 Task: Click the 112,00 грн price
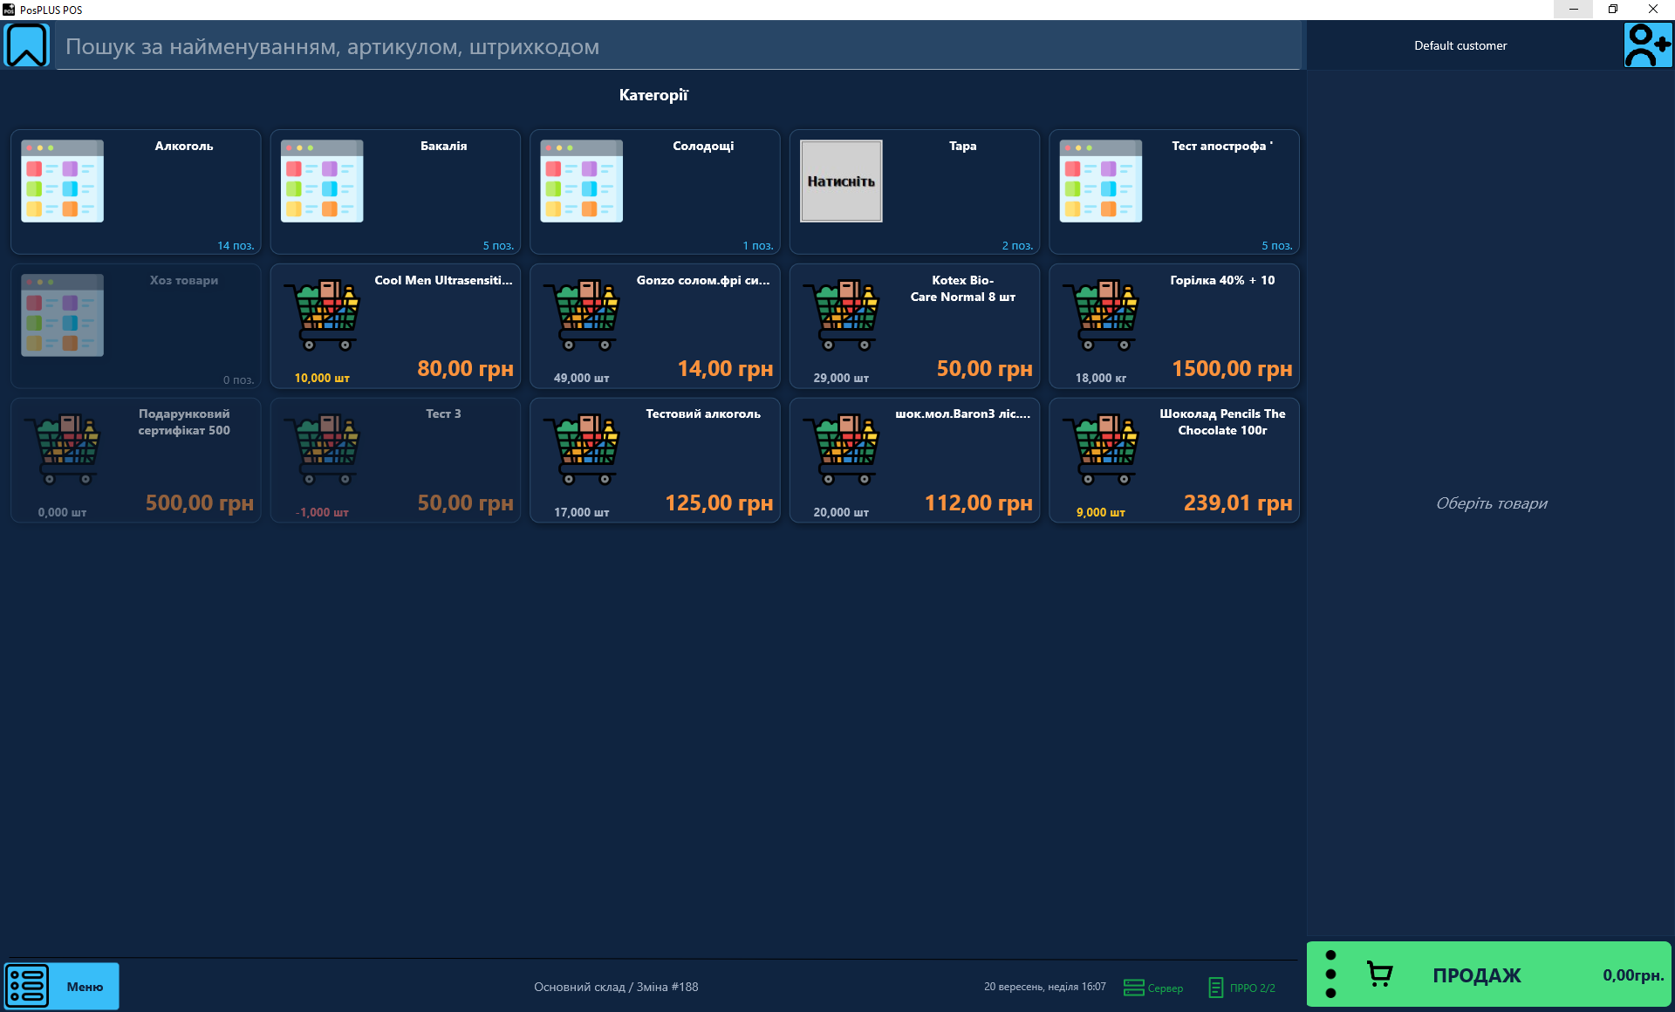pos(979,503)
